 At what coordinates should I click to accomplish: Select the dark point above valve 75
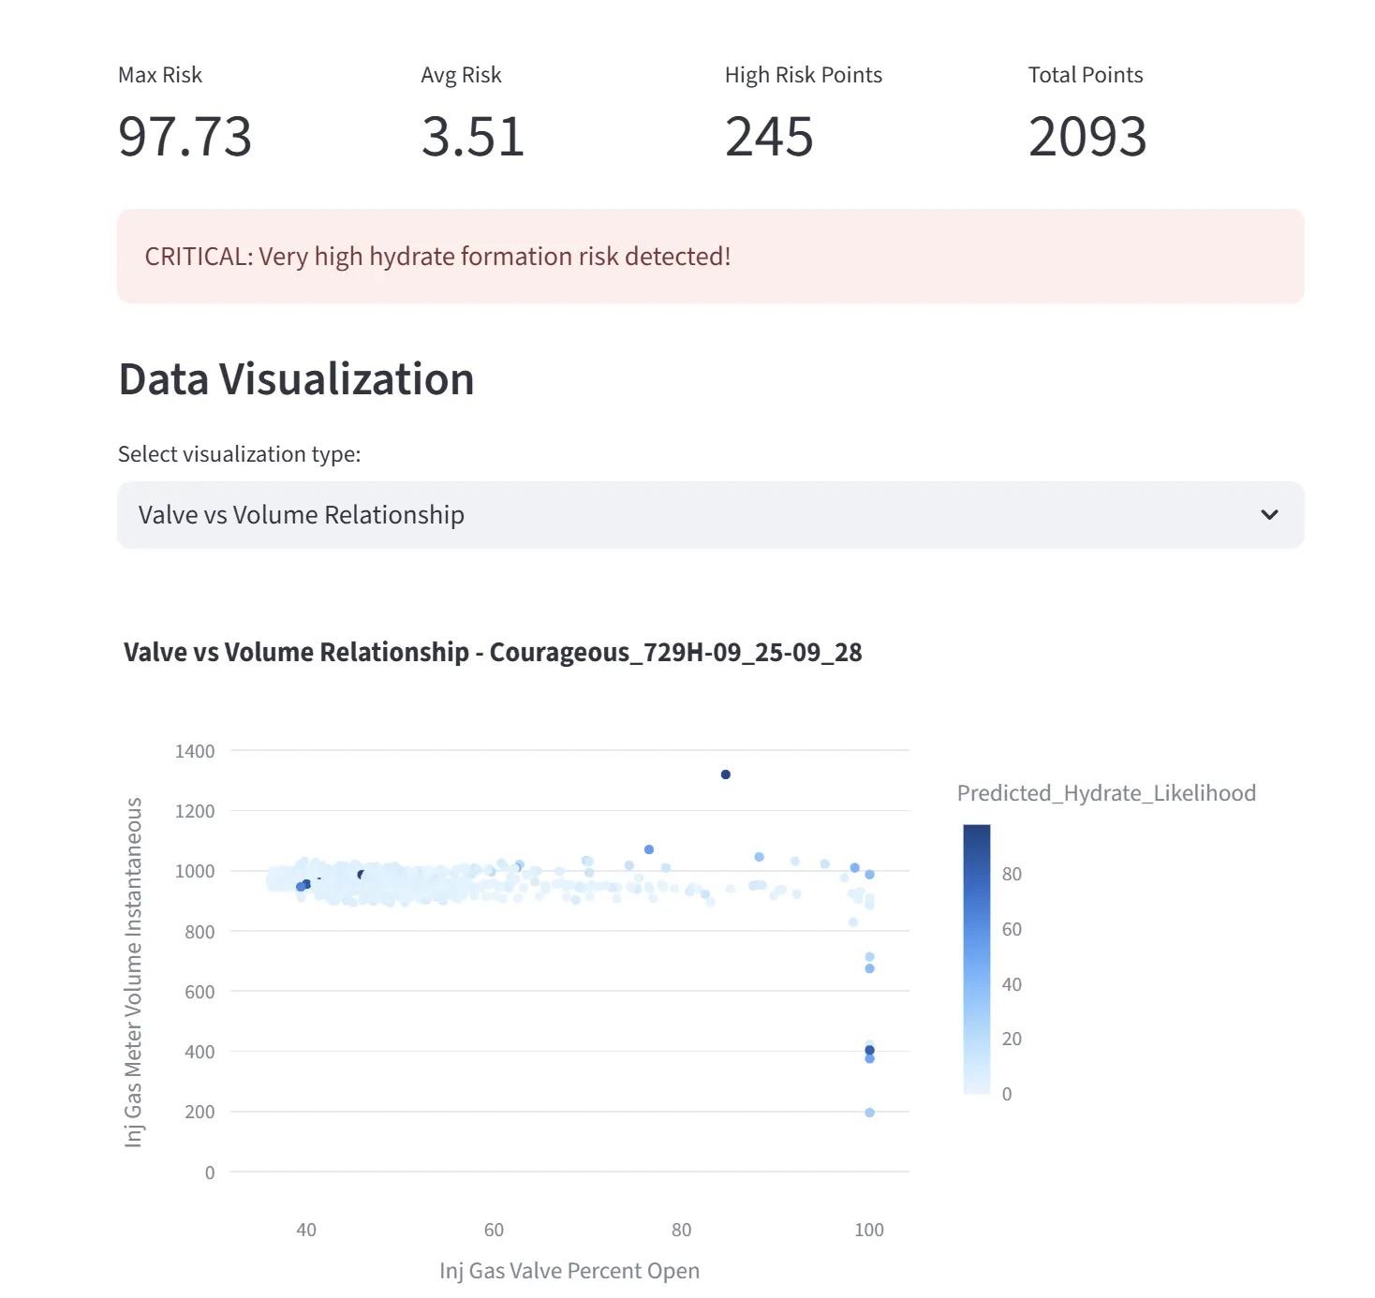pos(649,848)
